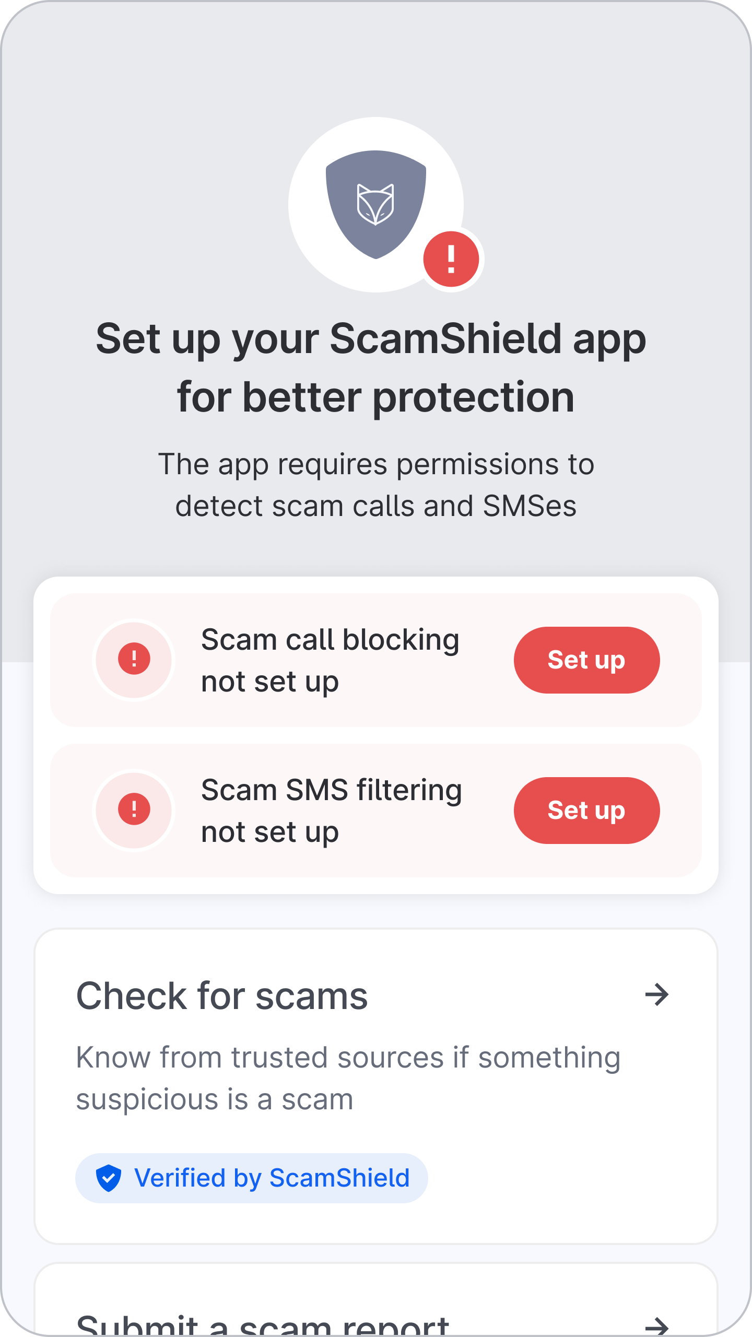Set up scam SMS filtering
Screen dimensions: 752x1337
click(587, 811)
